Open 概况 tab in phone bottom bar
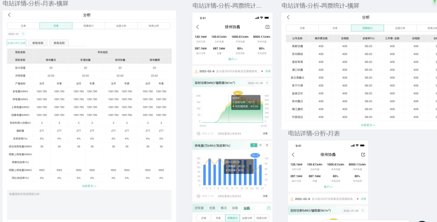 (224, 208)
